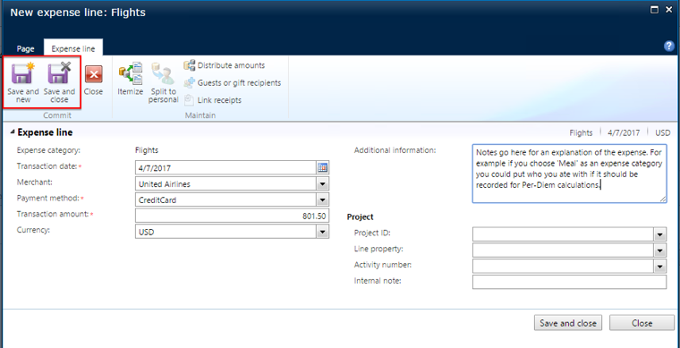Select Link receipts
Viewport: 680px width, 348px height.
click(213, 100)
